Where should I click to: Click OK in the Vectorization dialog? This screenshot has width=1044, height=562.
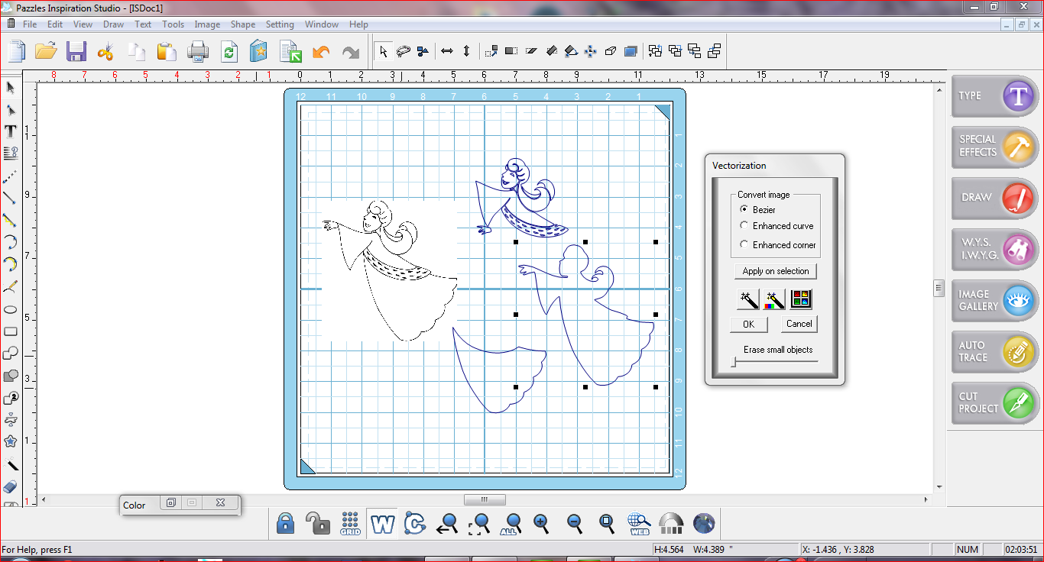tap(748, 324)
